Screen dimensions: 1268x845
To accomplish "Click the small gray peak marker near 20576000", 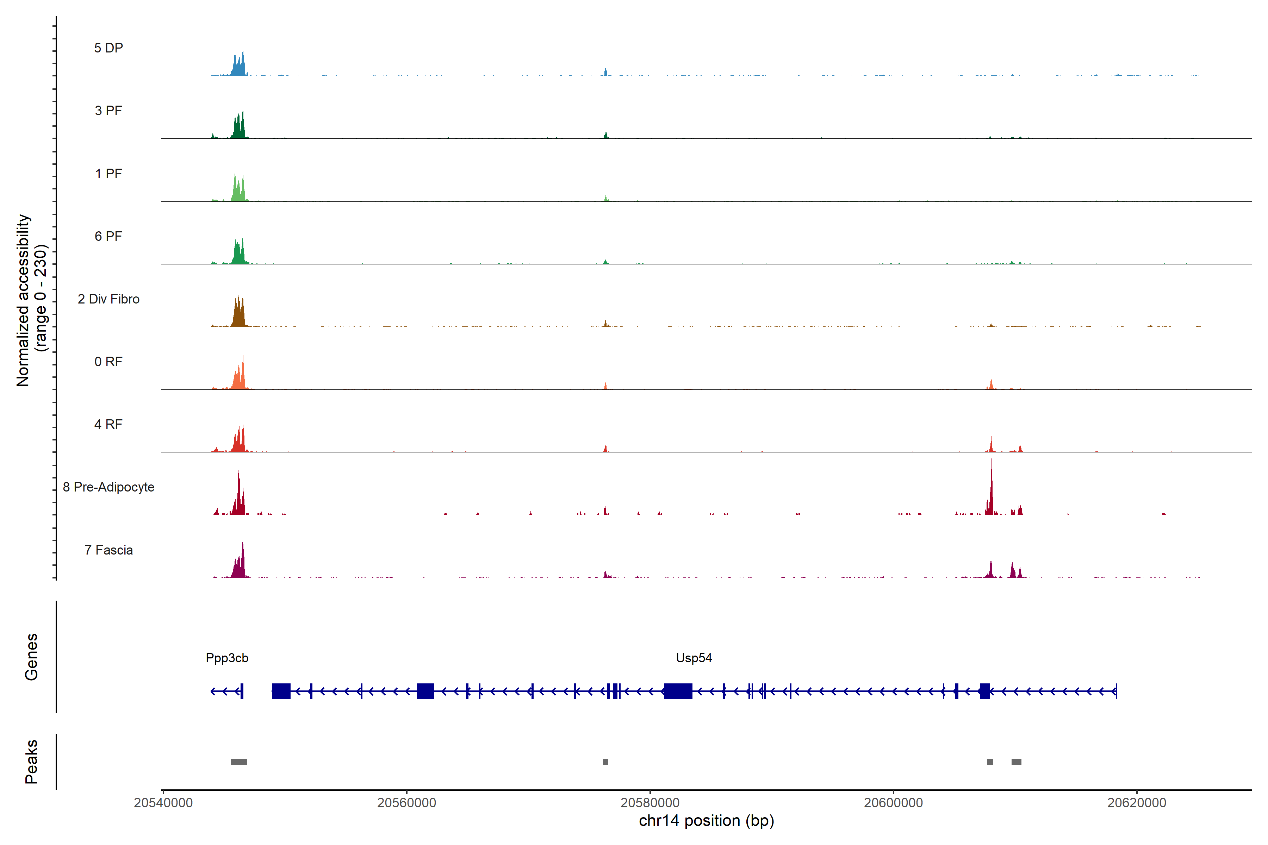I will coord(605,762).
